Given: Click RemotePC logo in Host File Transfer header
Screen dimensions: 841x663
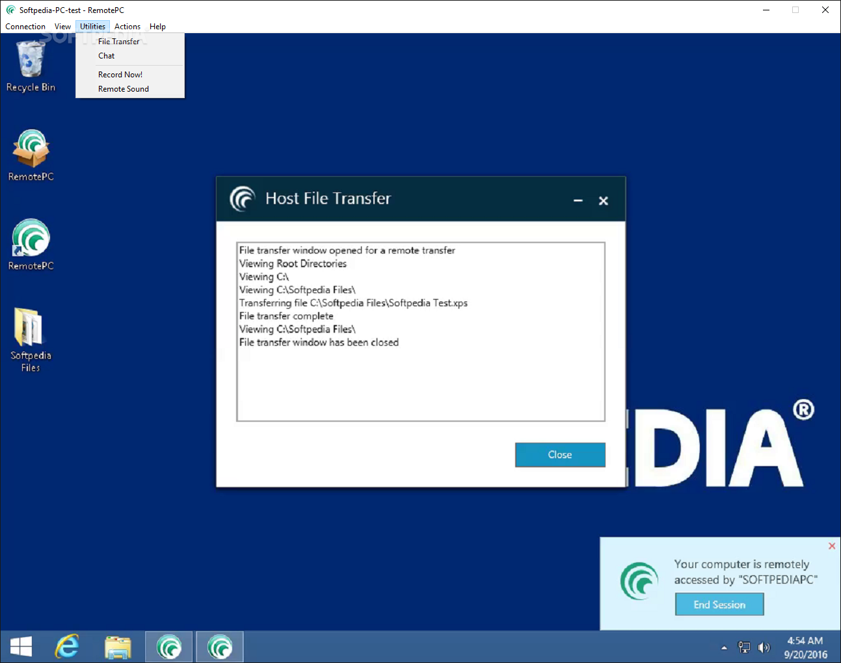Looking at the screenshot, I should point(243,199).
